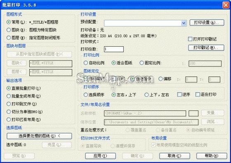
Task: Click the 浏览.. button
Action: point(213,122)
